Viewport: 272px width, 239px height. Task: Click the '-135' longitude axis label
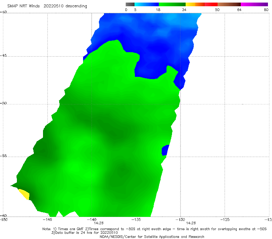point(136,220)
